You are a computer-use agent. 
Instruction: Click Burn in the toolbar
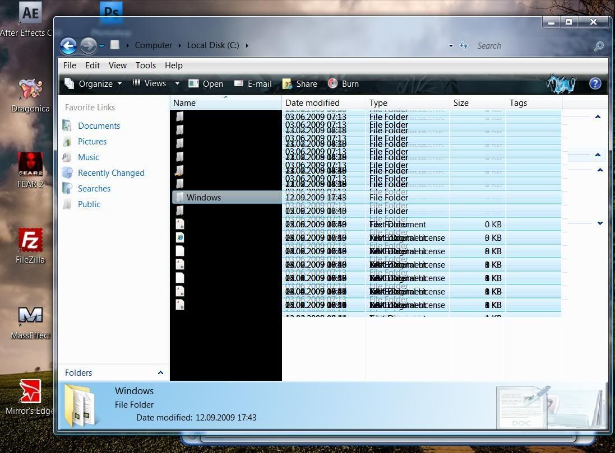(x=344, y=84)
